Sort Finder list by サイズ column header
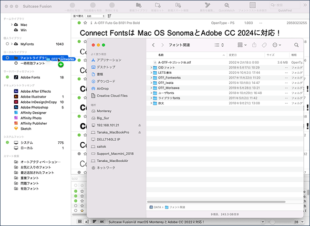 277,55
